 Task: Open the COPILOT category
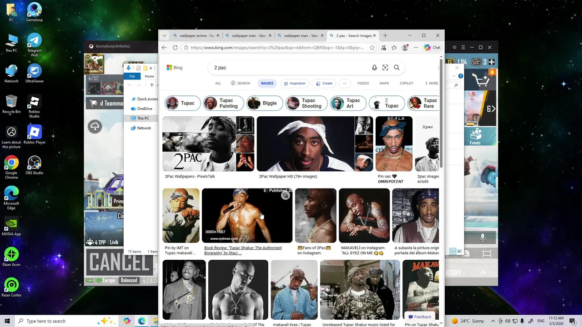click(x=406, y=84)
